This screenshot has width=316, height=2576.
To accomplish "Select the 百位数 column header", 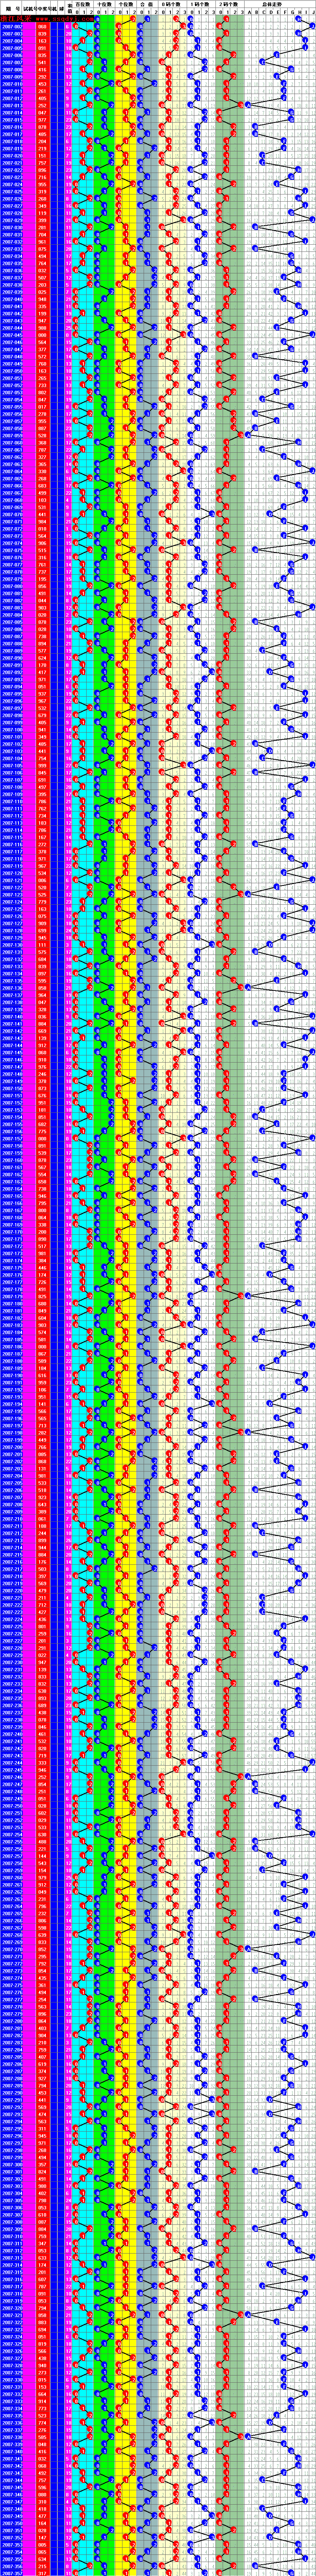I will 83,5.
